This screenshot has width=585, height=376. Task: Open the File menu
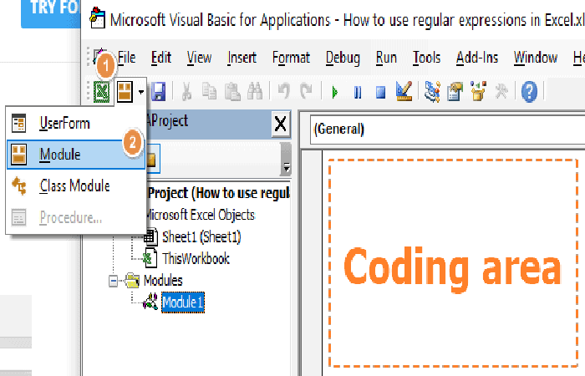[x=126, y=58]
